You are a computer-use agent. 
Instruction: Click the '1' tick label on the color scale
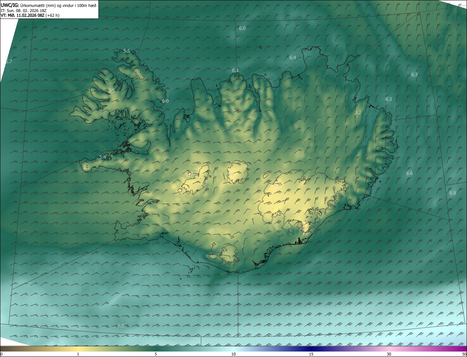[x=78, y=354]
